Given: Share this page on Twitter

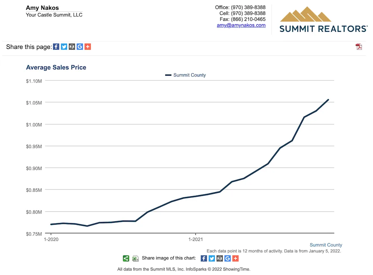Looking at the screenshot, I should [x=64, y=47].
